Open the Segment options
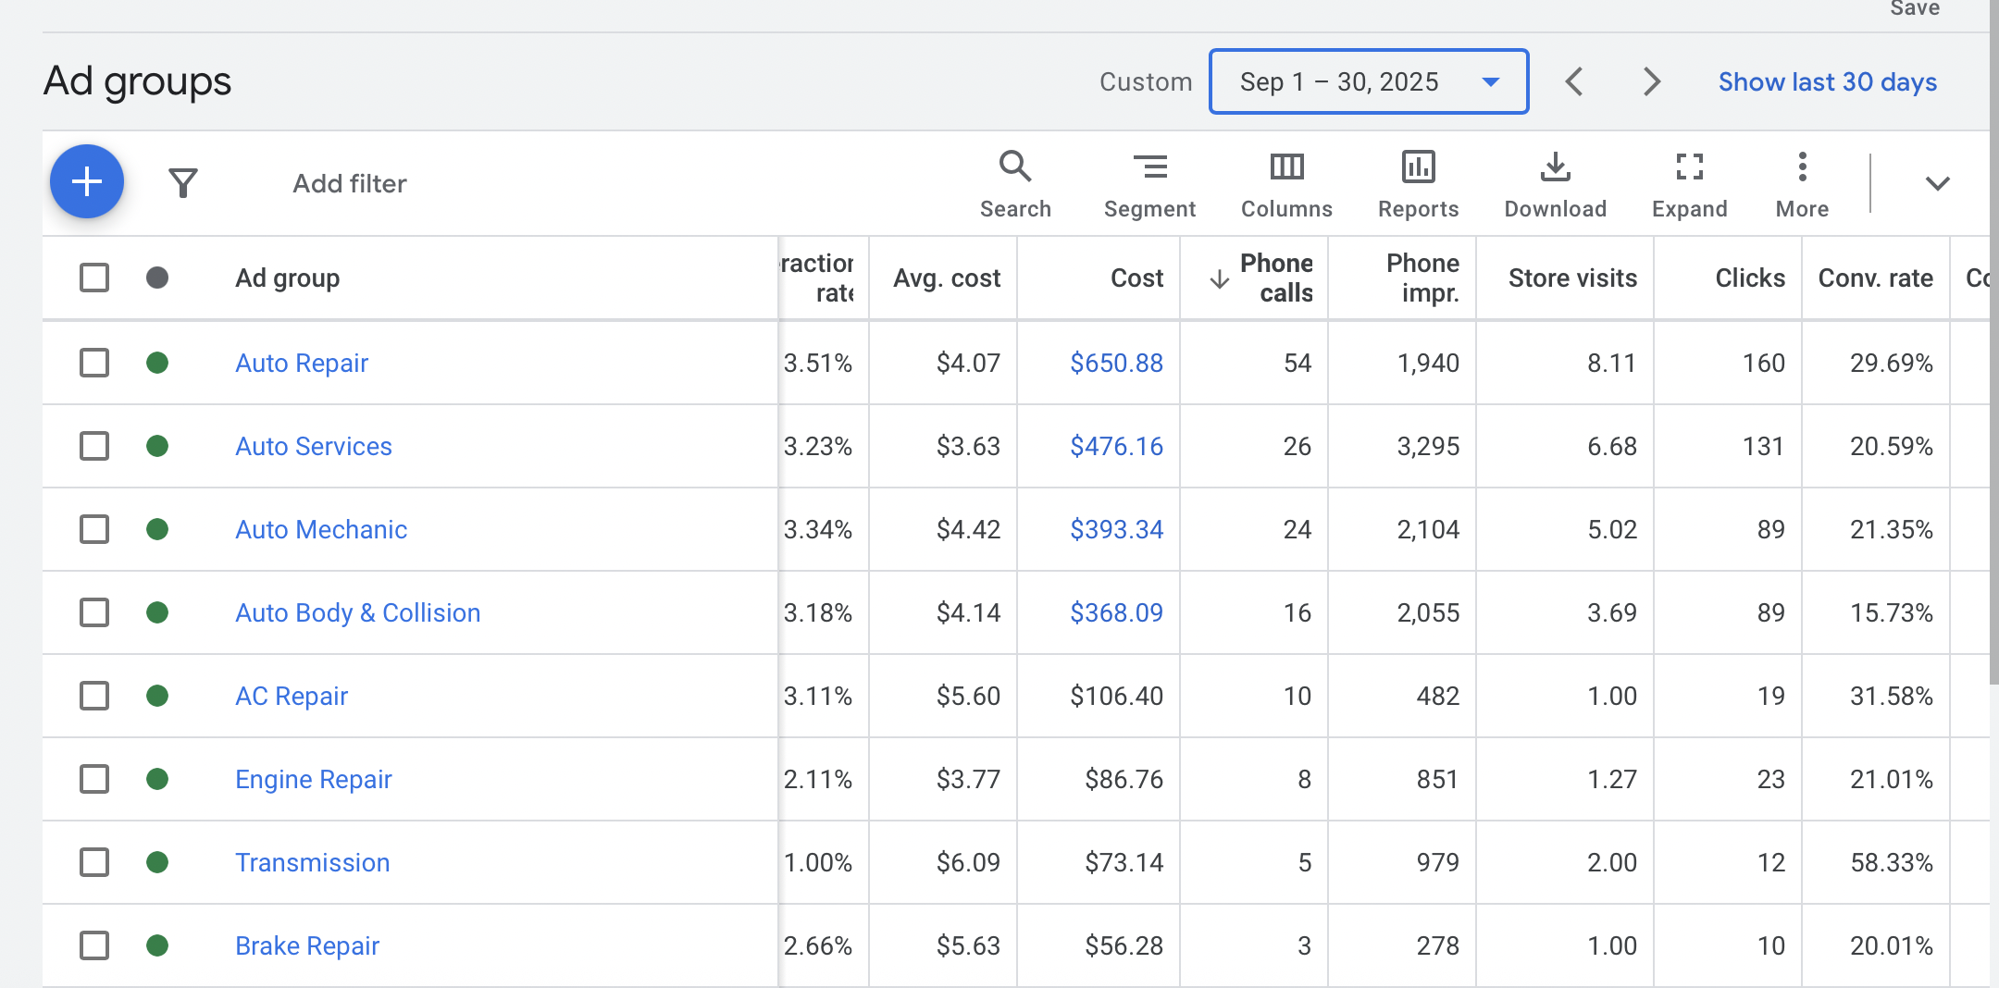 pos(1149,180)
